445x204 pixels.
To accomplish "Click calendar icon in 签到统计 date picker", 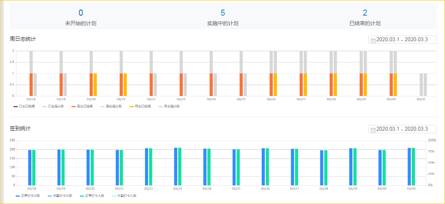I will pyautogui.click(x=373, y=129).
